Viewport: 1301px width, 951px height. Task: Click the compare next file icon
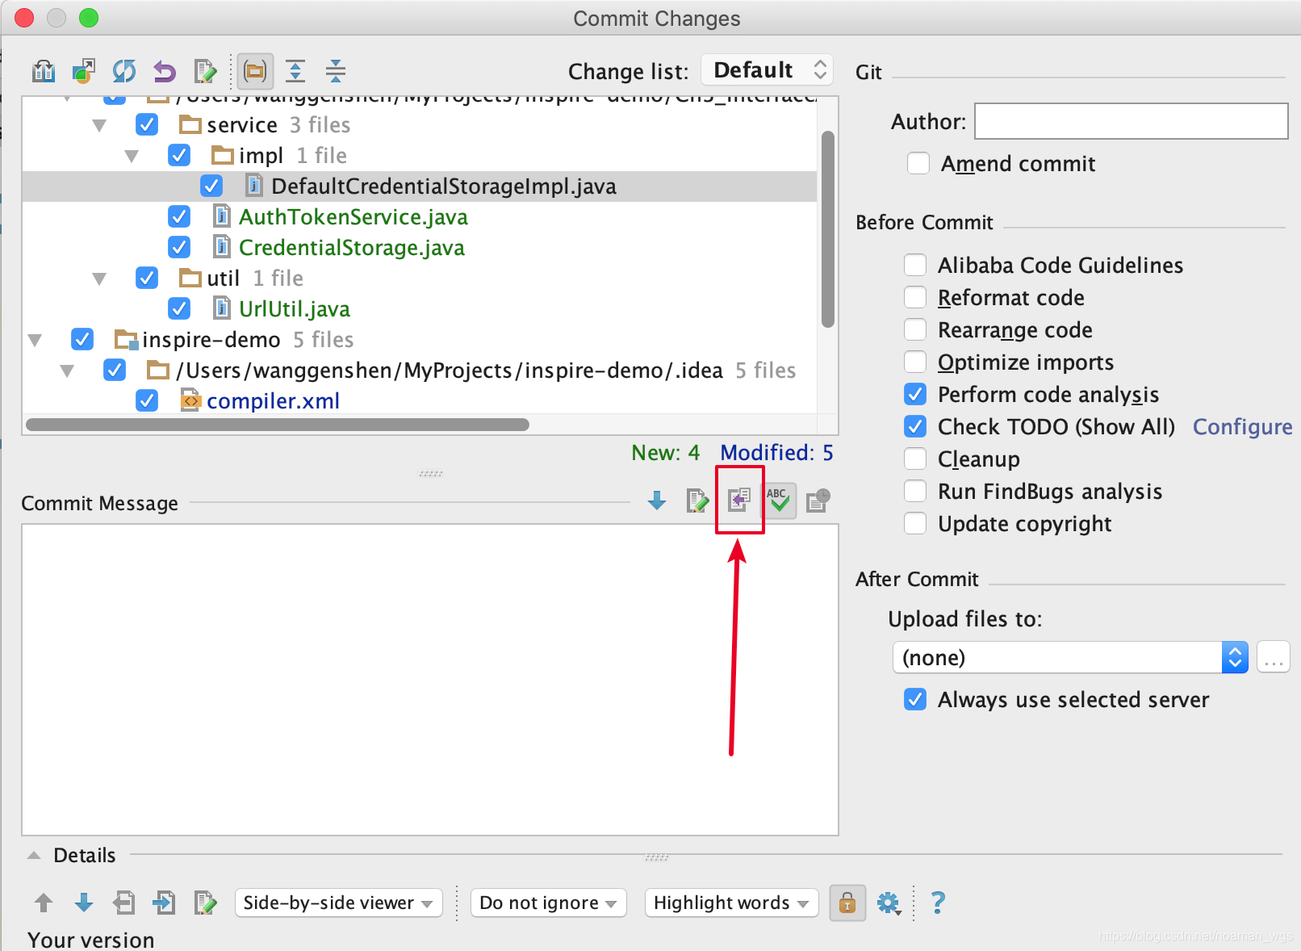tap(165, 903)
